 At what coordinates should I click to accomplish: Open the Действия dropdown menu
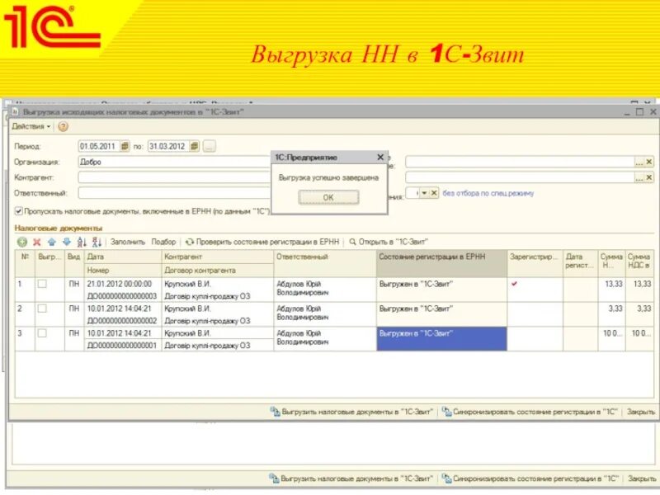(x=31, y=126)
